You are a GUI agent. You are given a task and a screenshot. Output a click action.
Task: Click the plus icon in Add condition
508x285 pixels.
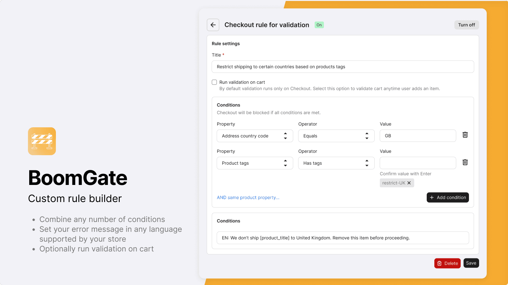(432, 198)
